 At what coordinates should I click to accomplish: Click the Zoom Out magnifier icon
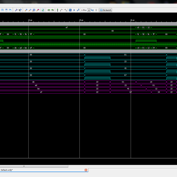[30, 10]
